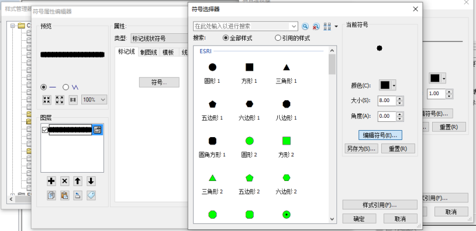Click the 符号... button
The width and height of the screenshot is (476, 231).
point(159,82)
